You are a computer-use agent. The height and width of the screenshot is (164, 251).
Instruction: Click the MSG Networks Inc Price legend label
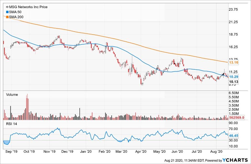click(x=28, y=7)
